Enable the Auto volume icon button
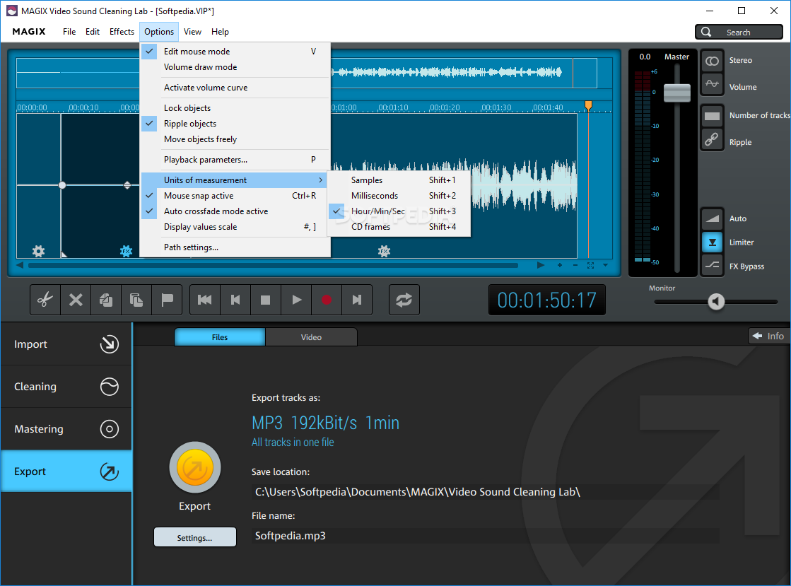791x586 pixels. pos(712,218)
